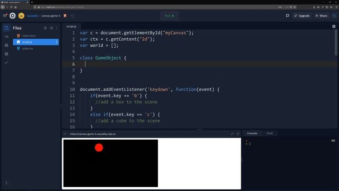Open the chat bubble icon
Image resolution: width=339 pixels, height=191 pixels.
287,15
